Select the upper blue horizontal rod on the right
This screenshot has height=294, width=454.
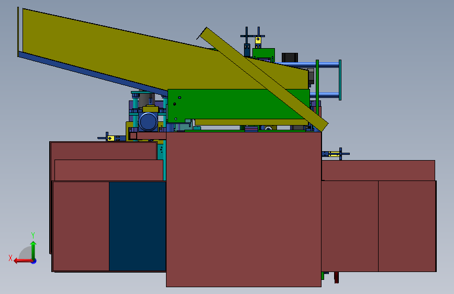point(307,64)
